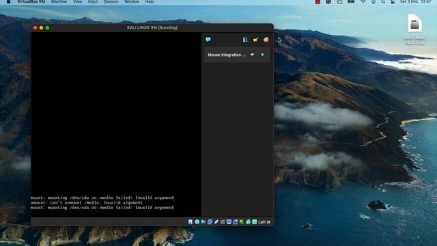Click the display status bar icon

[229, 221]
